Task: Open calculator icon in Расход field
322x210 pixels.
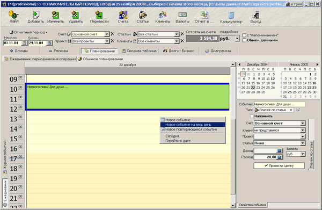Action: click(279, 157)
